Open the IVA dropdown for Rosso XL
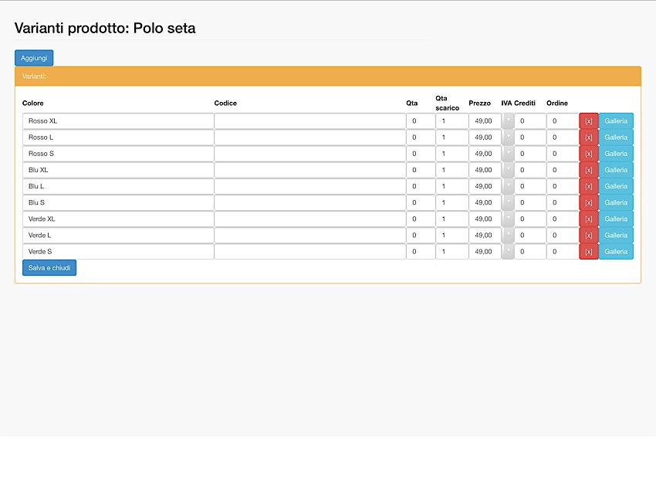 pos(508,121)
